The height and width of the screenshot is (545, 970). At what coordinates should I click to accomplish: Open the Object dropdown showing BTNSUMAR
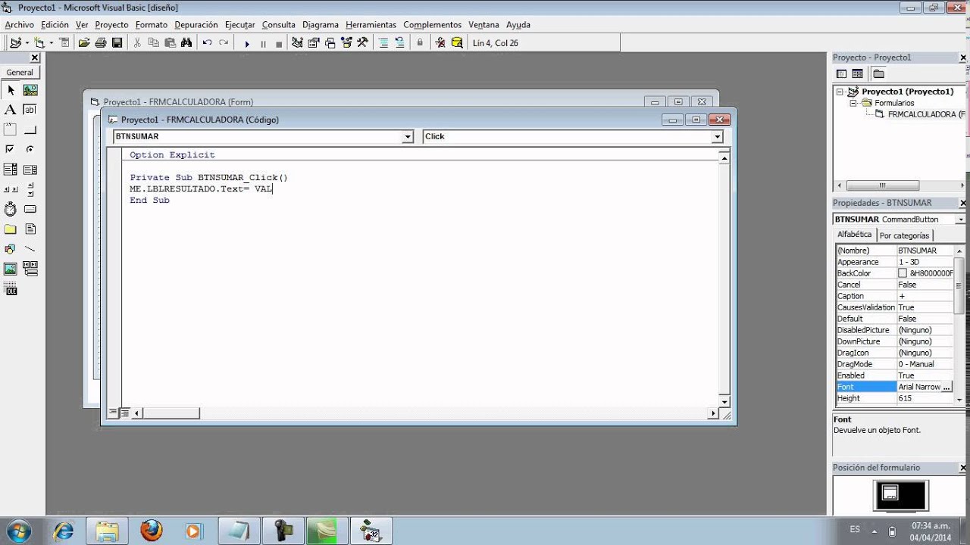point(408,137)
